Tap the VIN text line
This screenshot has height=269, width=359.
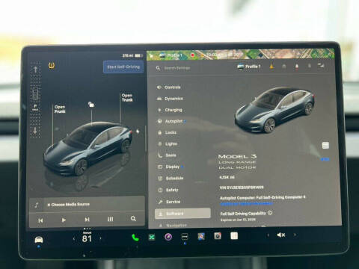pos(242,188)
